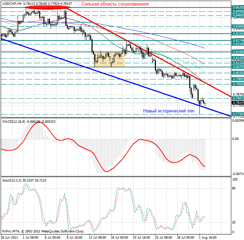
Task: Select the red resistance ellipse at chart top
Action: pyautogui.click(x=48, y=7)
